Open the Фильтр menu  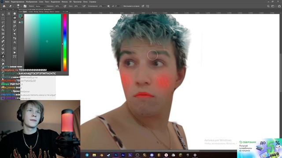click(x=65, y=2)
